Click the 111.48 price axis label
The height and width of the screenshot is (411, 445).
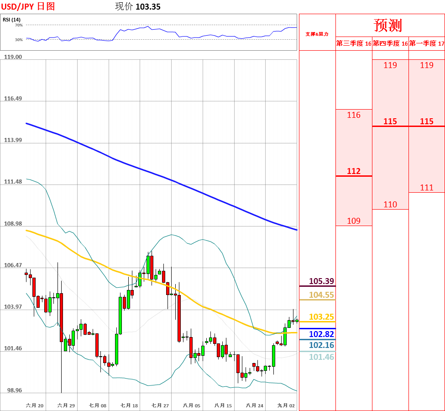coord(13,182)
